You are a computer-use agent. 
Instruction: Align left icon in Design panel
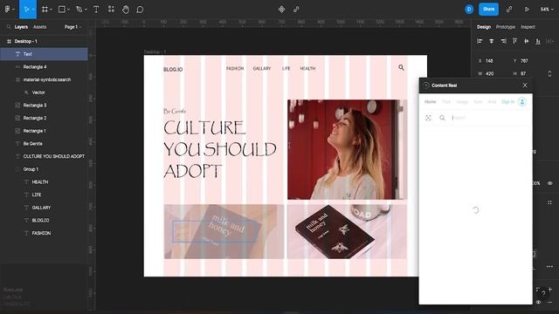click(x=480, y=41)
